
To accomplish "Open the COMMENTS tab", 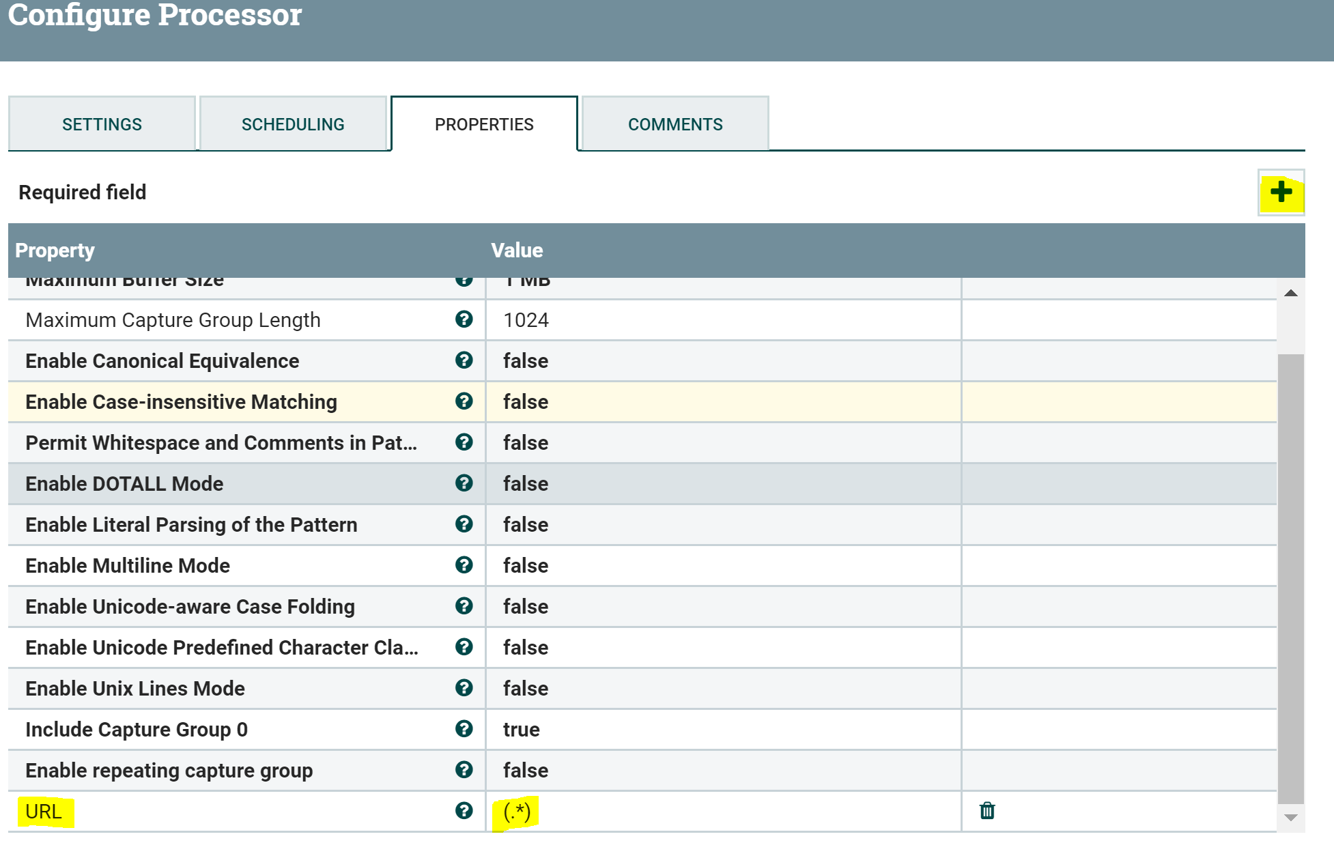I will [675, 124].
